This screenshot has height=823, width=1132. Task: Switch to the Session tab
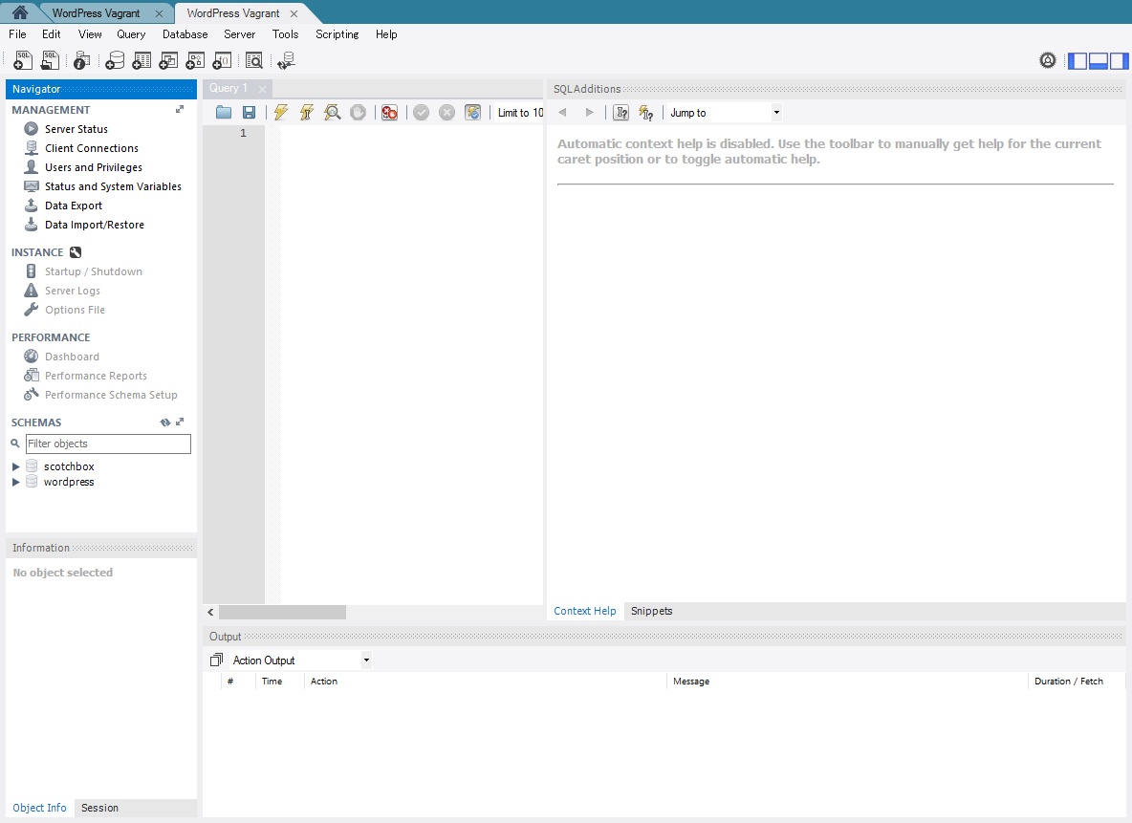coord(99,808)
